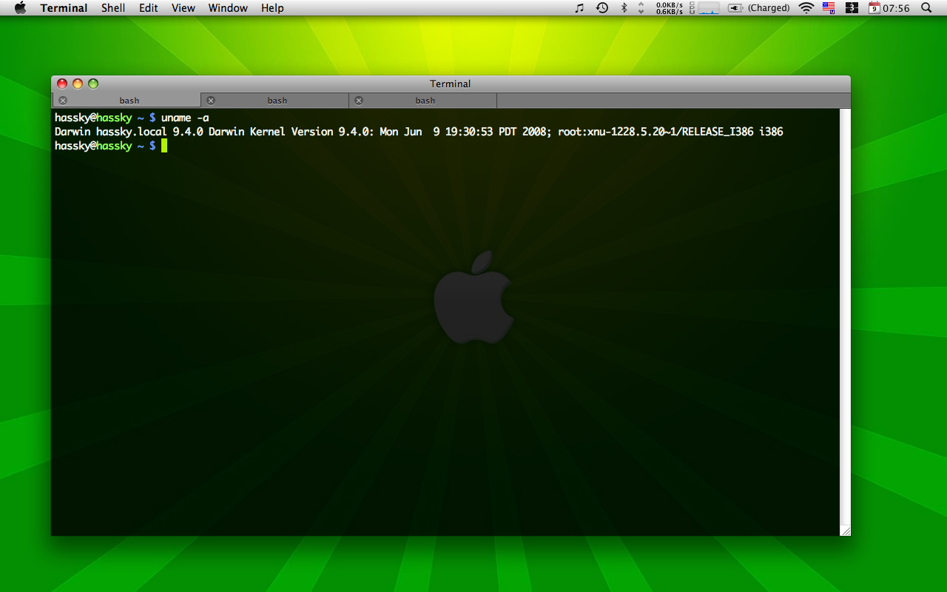Close the second bash tab
This screenshot has width=947, height=592.
click(211, 101)
